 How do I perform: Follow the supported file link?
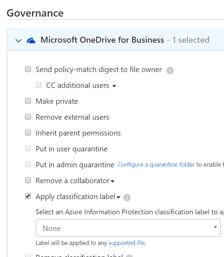127,243
